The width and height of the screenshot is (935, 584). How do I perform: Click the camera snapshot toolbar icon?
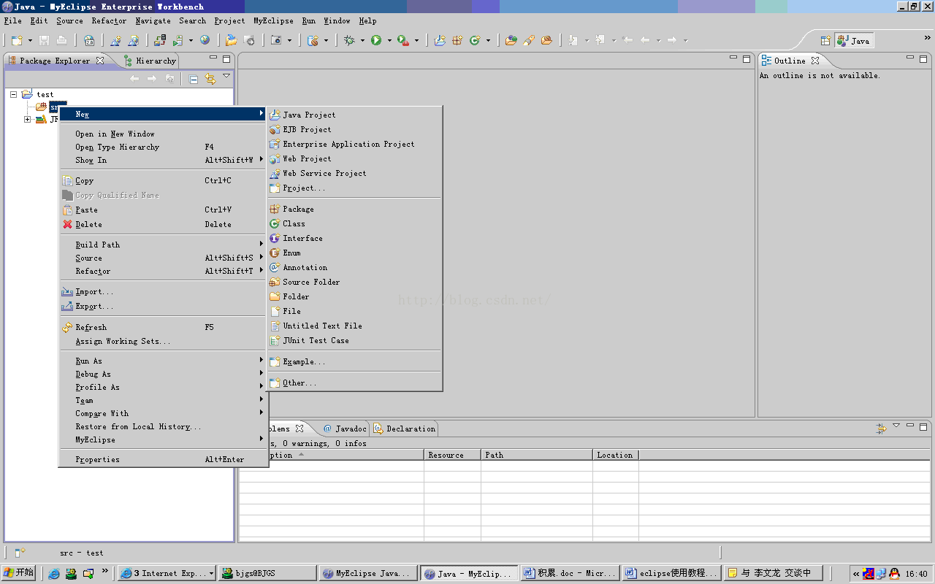pos(276,40)
